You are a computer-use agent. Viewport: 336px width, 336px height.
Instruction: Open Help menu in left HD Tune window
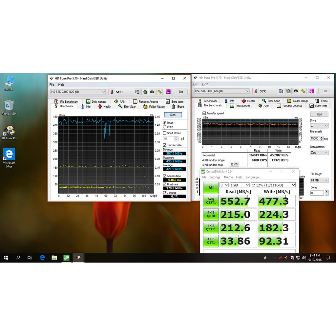tap(61, 85)
